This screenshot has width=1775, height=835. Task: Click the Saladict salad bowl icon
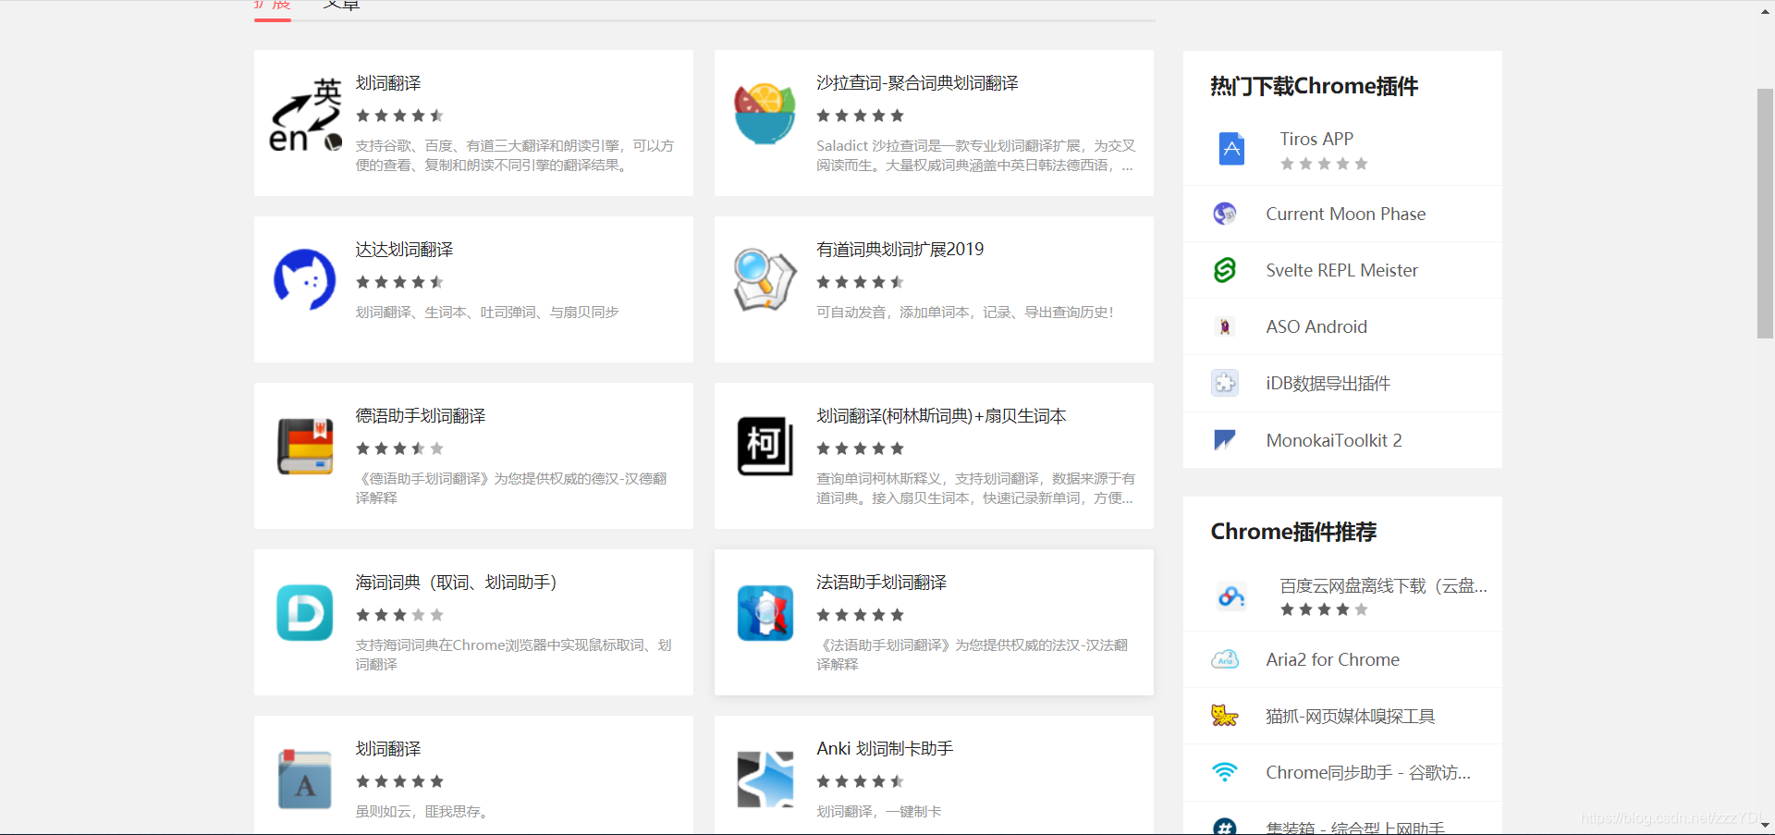pos(765,114)
